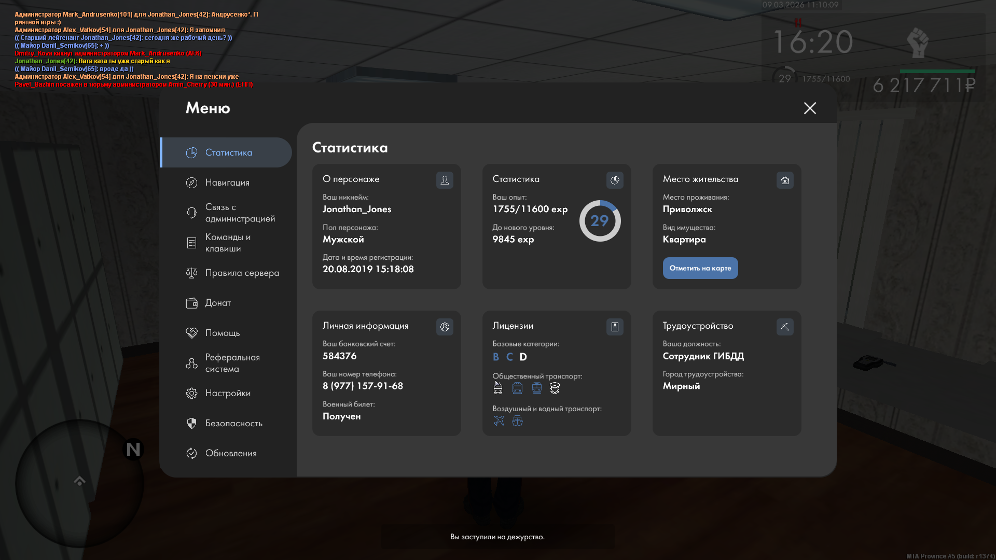This screenshot has height=560, width=996.
Task: Click the profile icon in О персонаже card
Action: [445, 180]
